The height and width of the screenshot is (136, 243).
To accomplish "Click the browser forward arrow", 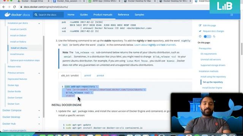I will (x=9, y=7).
